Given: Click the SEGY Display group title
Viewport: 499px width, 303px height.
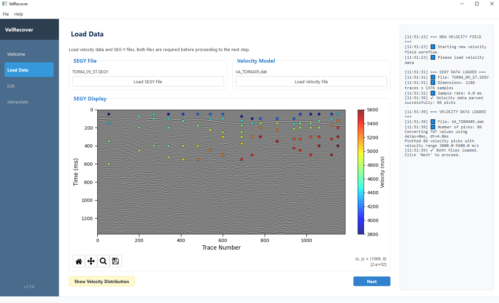Looking at the screenshot, I should click(x=90, y=99).
